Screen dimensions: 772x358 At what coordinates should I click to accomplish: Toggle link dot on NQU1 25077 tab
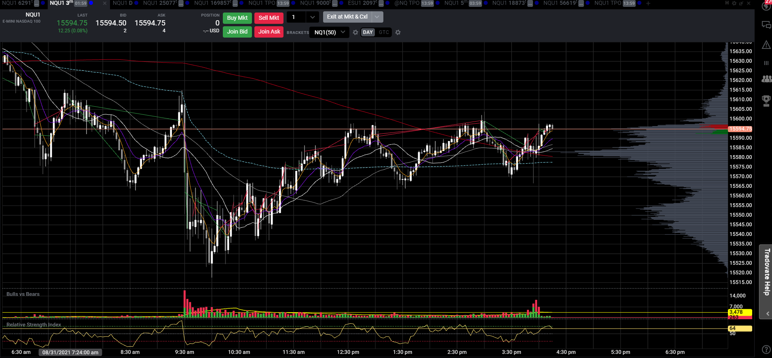(187, 3)
